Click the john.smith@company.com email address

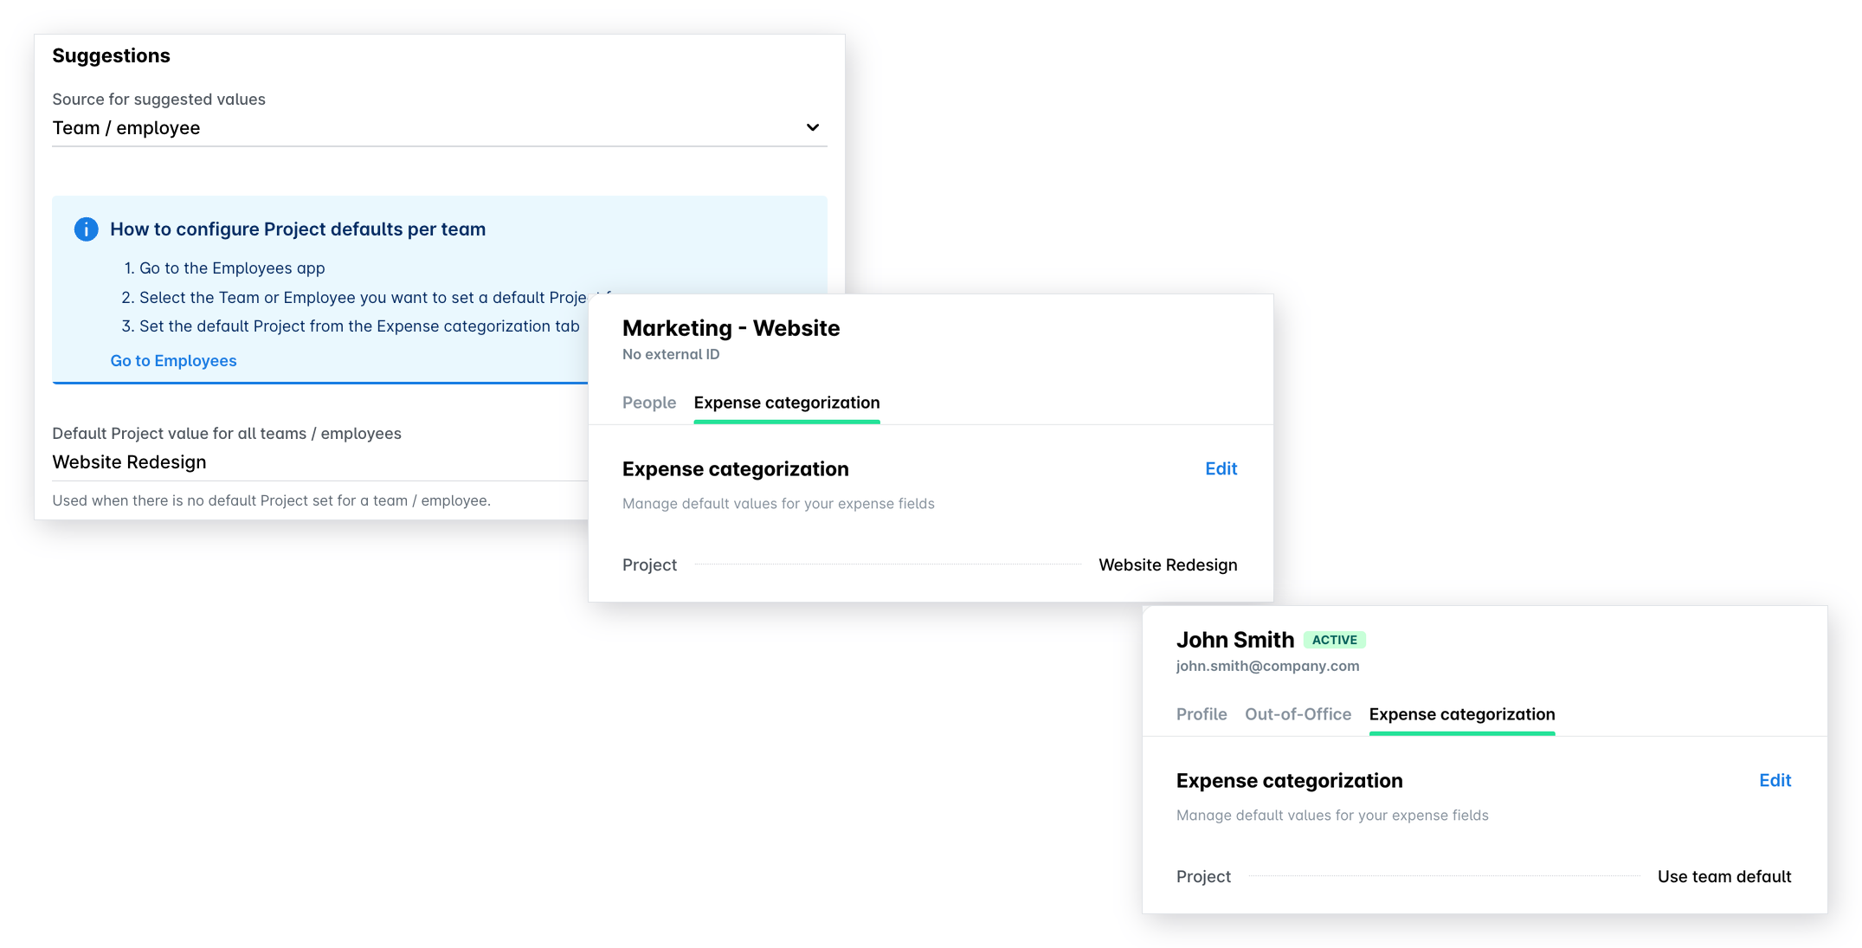tap(1267, 666)
